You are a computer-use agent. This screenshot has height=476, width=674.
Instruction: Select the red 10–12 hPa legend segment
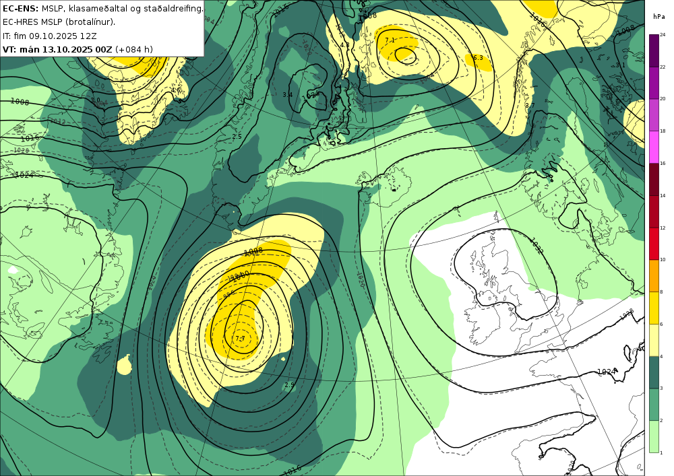[654, 243]
